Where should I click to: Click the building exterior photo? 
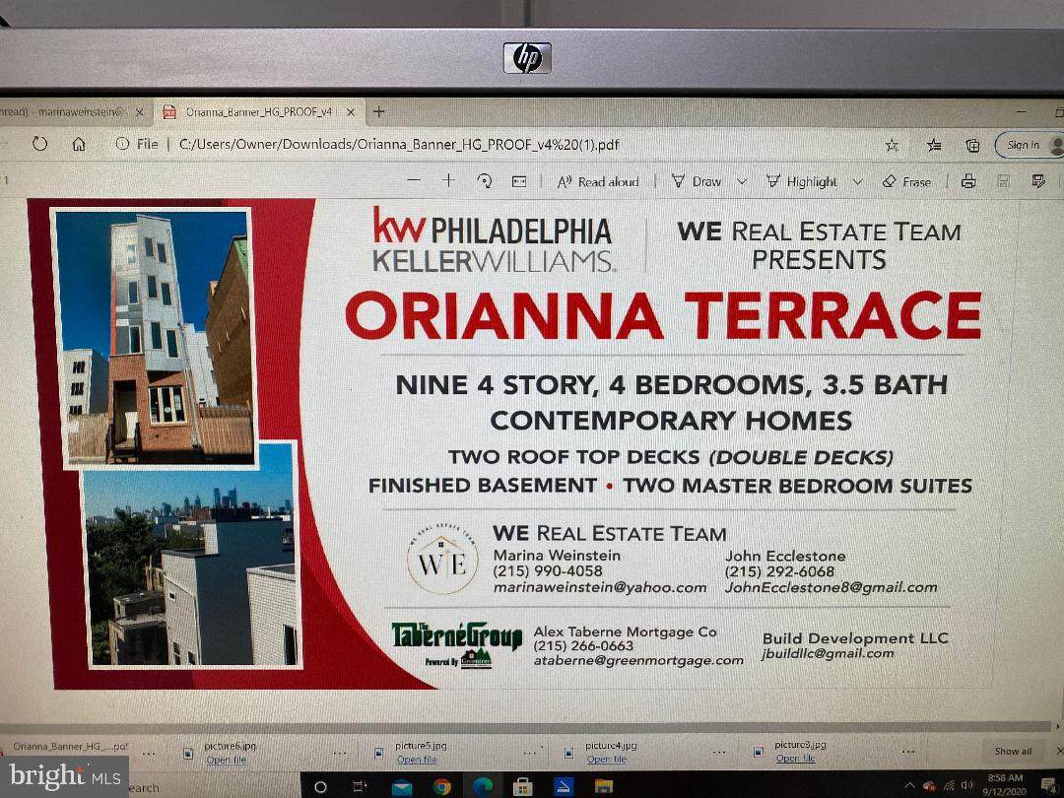pyautogui.click(x=154, y=337)
